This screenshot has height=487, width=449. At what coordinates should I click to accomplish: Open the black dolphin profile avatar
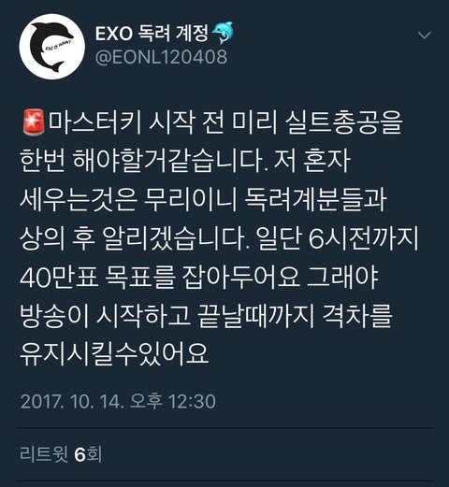(x=51, y=47)
